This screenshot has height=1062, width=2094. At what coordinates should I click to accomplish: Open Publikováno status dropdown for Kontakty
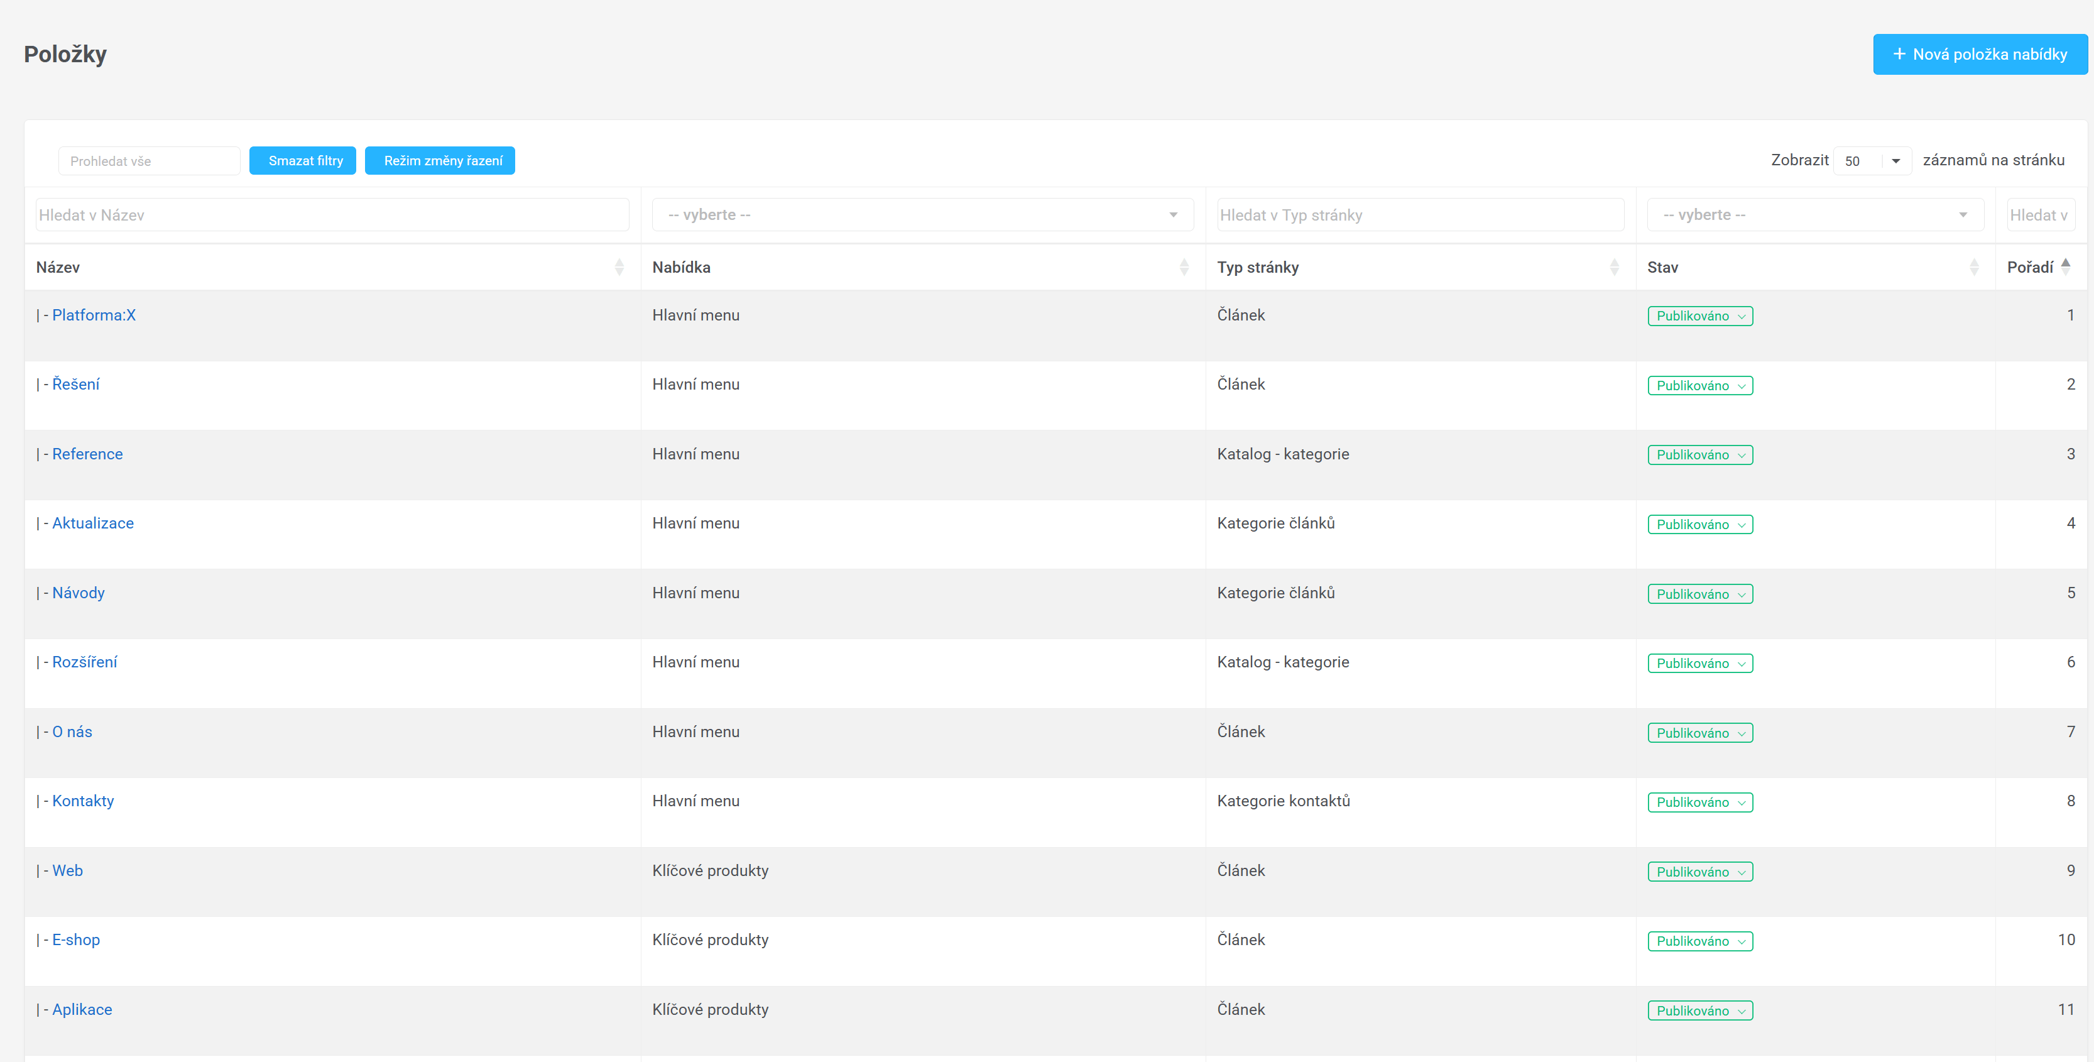(x=1699, y=802)
